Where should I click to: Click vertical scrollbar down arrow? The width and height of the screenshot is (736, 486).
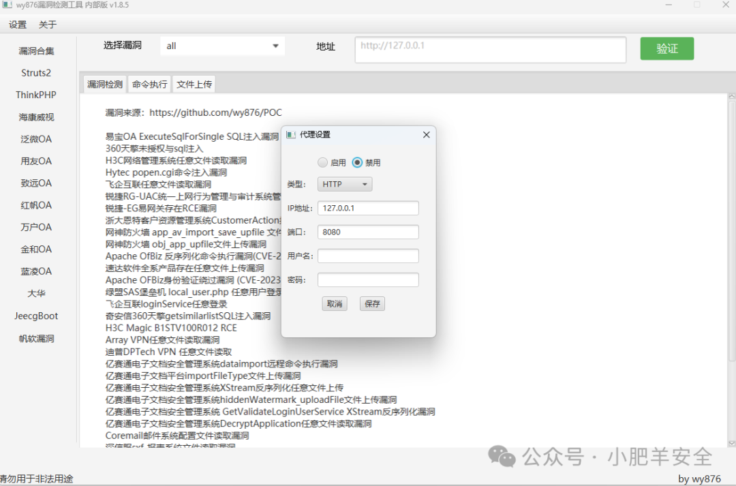coord(731,443)
